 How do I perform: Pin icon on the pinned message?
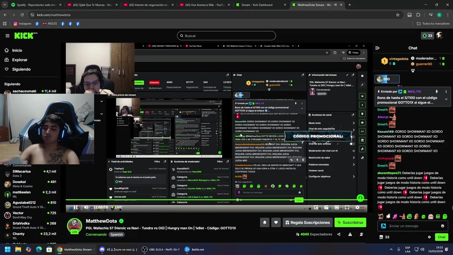click(x=437, y=92)
